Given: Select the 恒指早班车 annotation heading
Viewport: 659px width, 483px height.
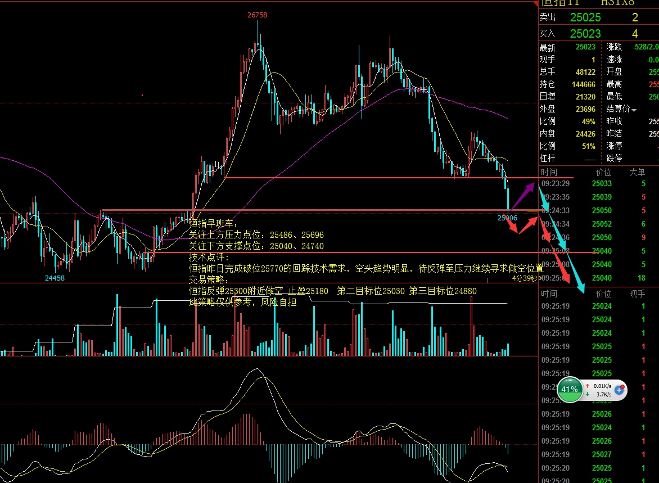Looking at the screenshot, I should pos(214,224).
